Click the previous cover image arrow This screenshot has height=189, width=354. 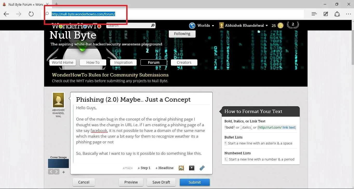coord(51,172)
